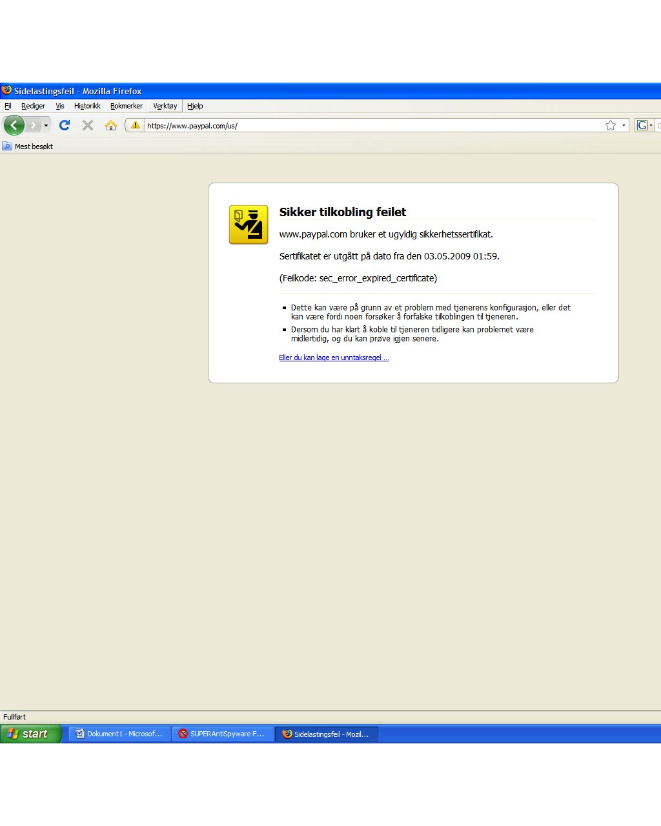
Task: Click the paypal.com URL address field
Action: (373, 125)
